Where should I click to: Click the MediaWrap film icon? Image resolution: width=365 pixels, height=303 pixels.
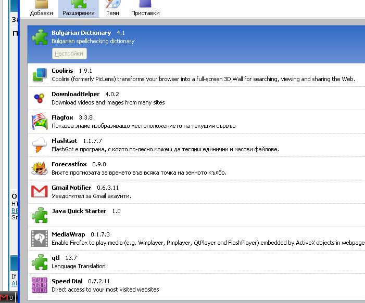coord(40,239)
